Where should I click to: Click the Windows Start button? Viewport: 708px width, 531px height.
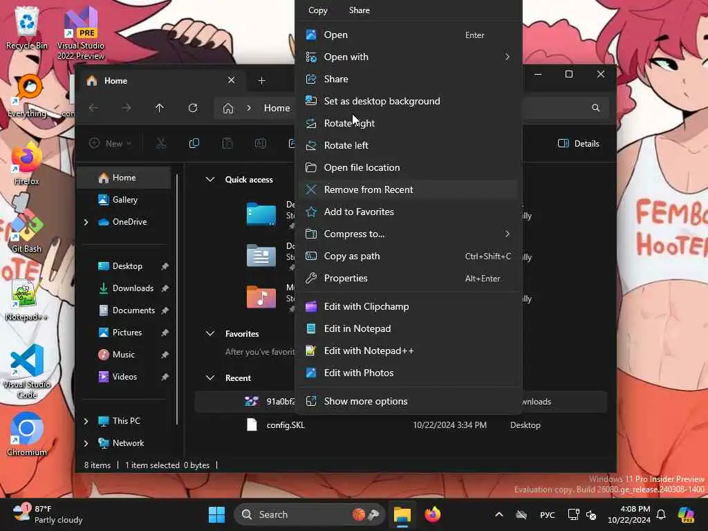pos(216,514)
